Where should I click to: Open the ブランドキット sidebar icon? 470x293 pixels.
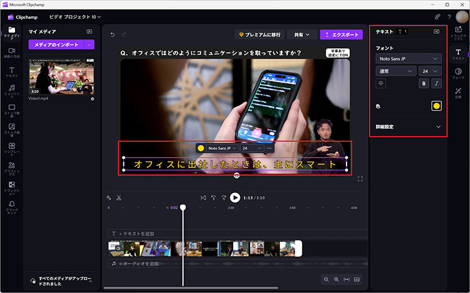click(12, 207)
